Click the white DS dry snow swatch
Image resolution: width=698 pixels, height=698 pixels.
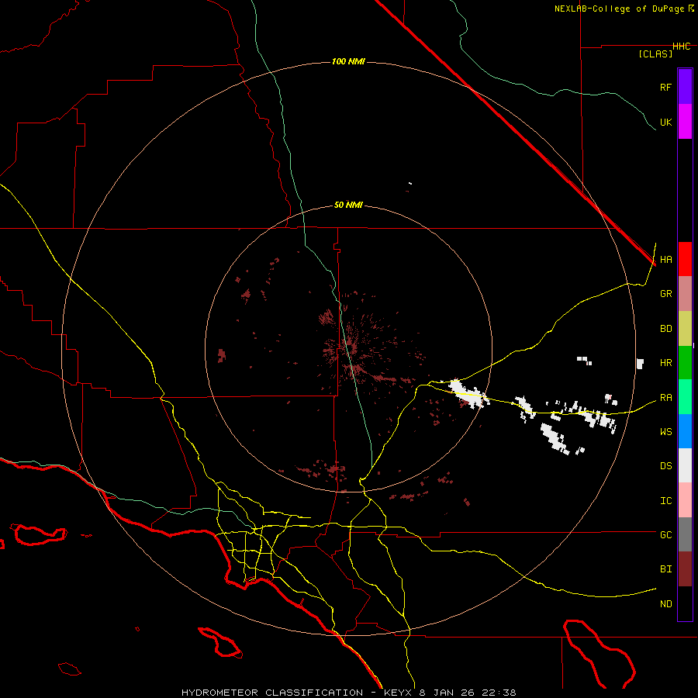(685, 465)
